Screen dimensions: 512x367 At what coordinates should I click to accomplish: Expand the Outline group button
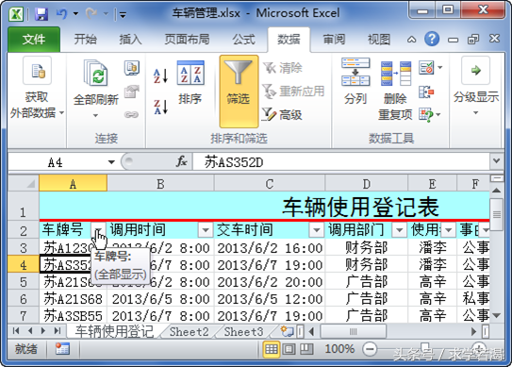476,87
